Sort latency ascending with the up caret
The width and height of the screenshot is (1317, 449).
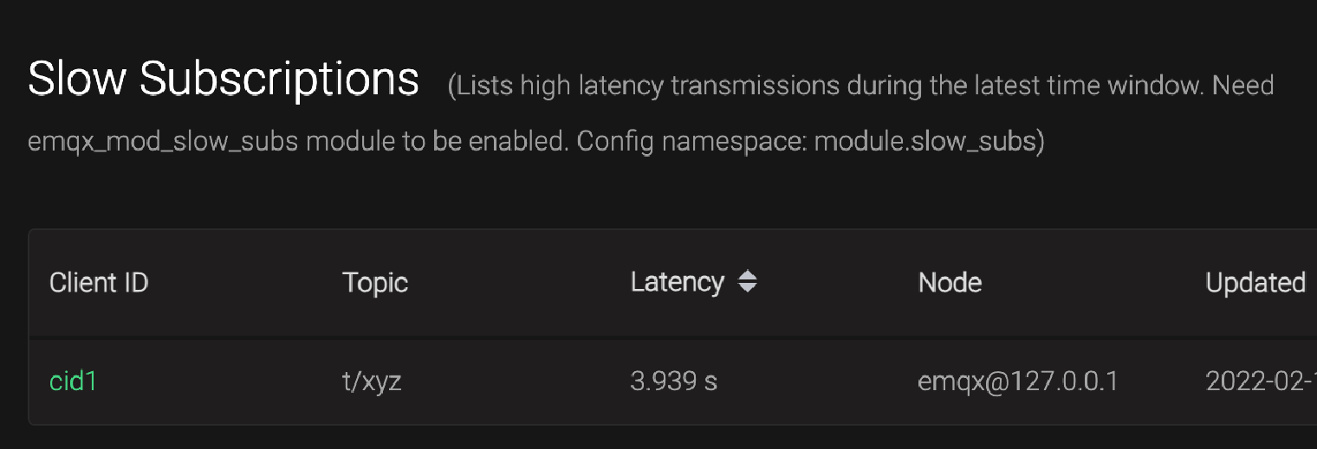748,276
